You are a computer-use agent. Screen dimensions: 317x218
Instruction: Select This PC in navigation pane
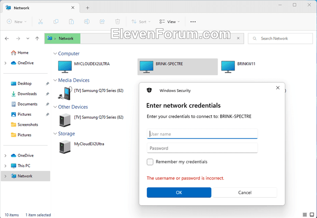pos(21,166)
